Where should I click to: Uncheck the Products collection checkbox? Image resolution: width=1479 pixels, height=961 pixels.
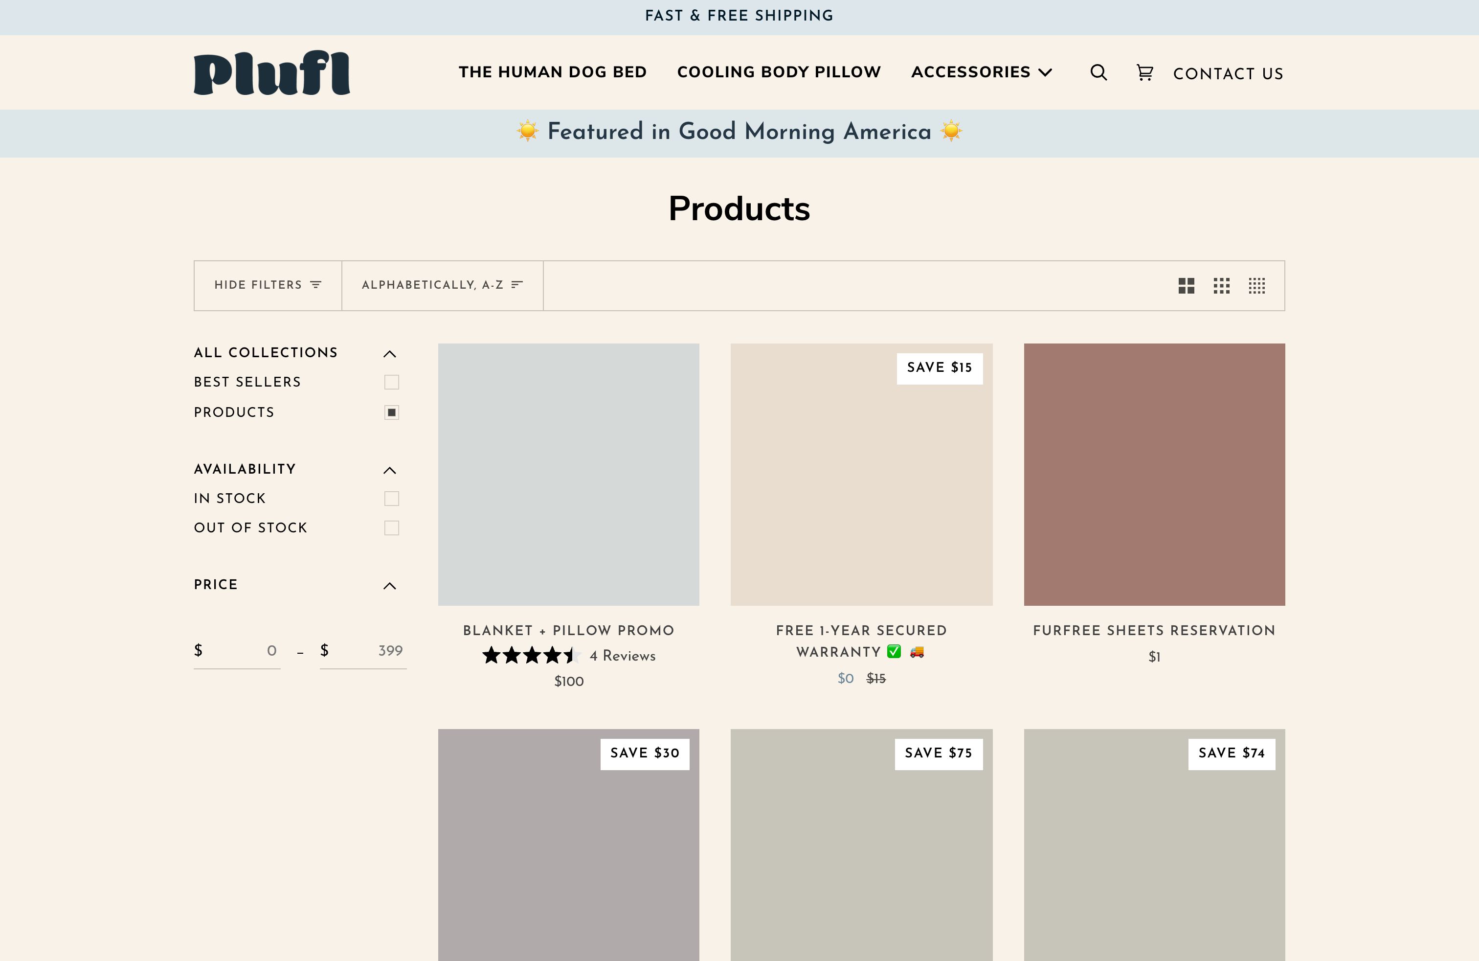click(391, 413)
